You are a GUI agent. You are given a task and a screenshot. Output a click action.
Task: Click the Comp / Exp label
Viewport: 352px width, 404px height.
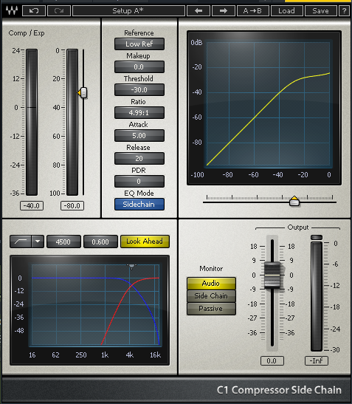click(27, 33)
